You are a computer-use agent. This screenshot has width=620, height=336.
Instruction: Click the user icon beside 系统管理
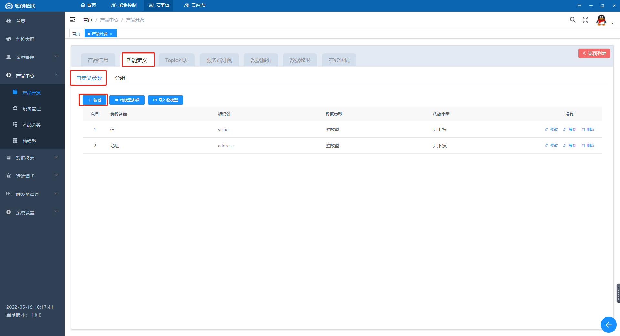pos(9,57)
